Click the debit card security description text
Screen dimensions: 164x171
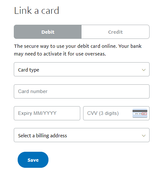[x=78, y=50]
